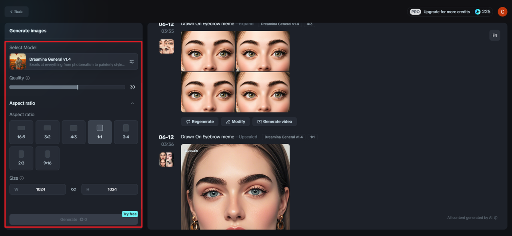Click the Try free badge
512x236 pixels.
tap(130, 214)
